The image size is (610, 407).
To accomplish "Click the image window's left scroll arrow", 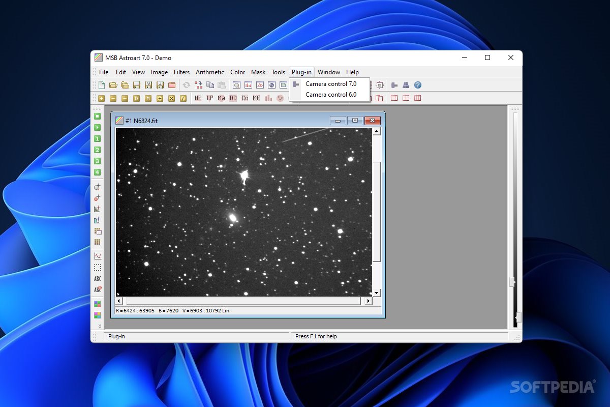I will pyautogui.click(x=120, y=301).
